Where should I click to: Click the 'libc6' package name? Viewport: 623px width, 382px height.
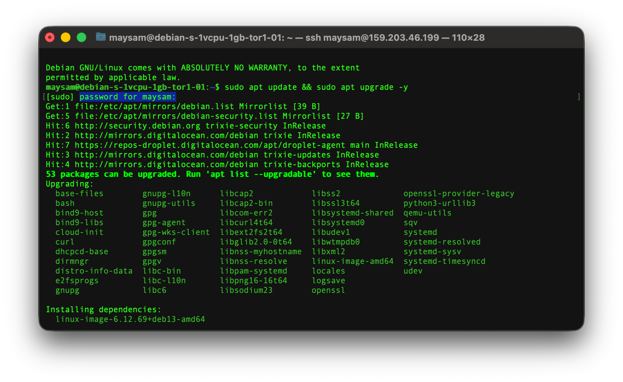point(154,290)
